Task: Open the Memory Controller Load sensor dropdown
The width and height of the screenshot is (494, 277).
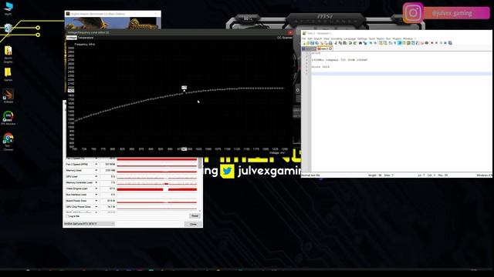Action: point(96,182)
